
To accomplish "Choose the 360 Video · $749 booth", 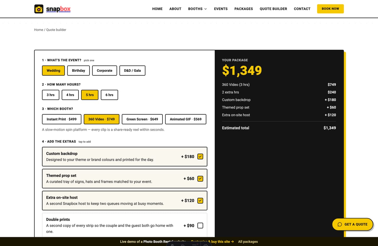I will click(102, 119).
